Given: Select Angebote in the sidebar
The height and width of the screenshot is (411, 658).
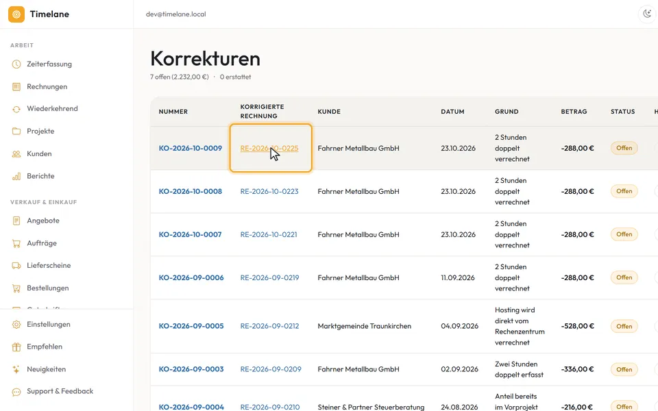Looking at the screenshot, I should (x=42, y=221).
